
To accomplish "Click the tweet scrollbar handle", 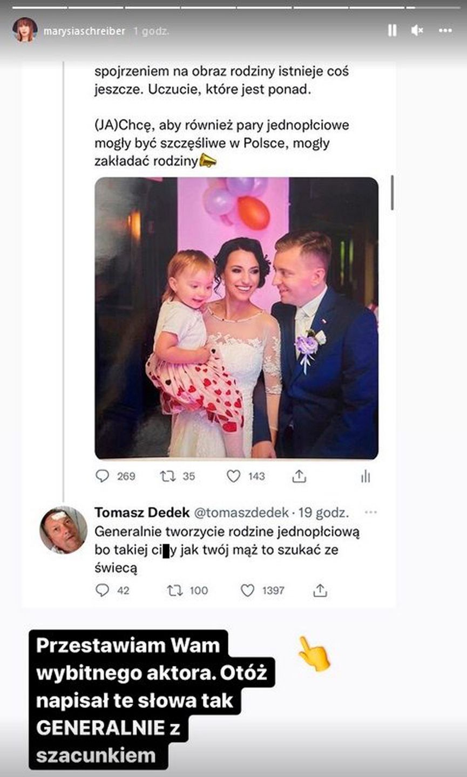I will 392,193.
